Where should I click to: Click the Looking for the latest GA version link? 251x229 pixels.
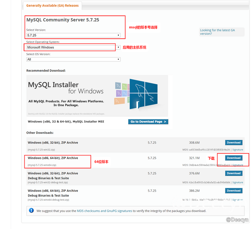[x=217, y=32]
